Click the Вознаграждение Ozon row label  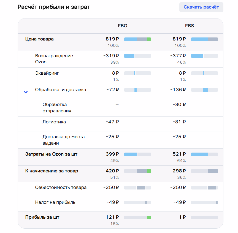(x=54, y=59)
